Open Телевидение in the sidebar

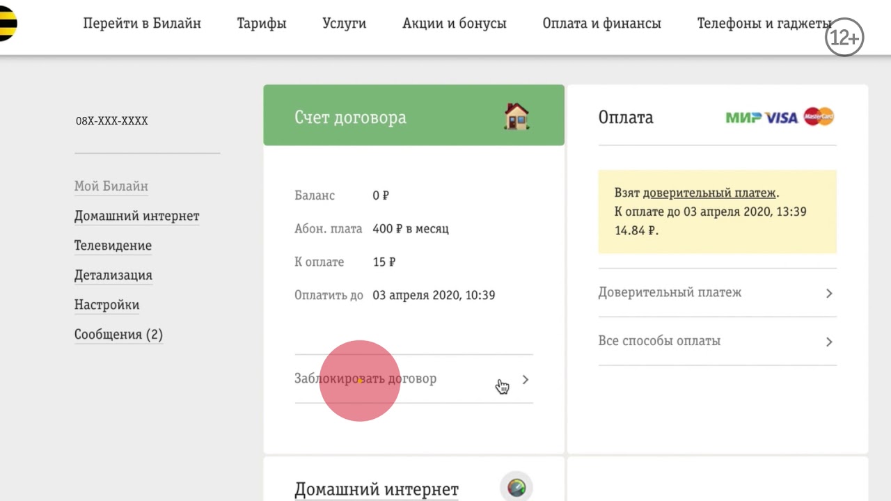[x=113, y=246]
